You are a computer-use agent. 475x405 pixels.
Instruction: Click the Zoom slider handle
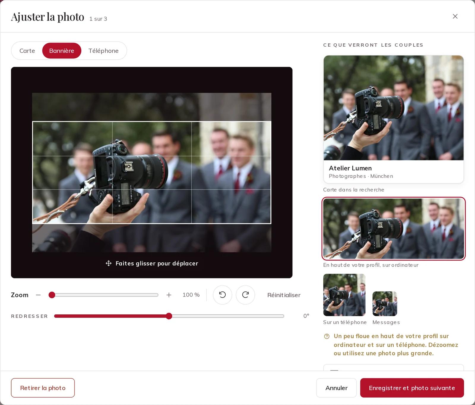[x=52, y=295]
